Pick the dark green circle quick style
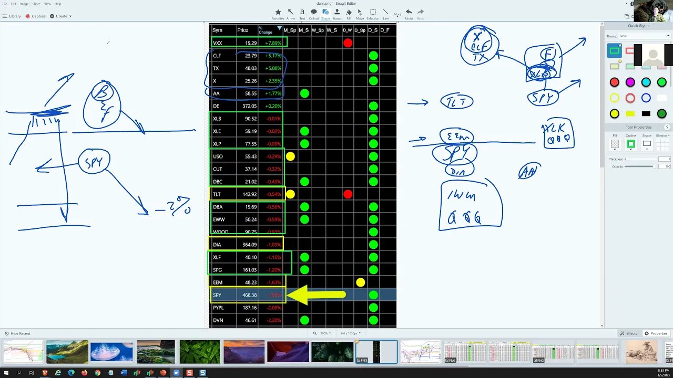673x378 pixels. [x=662, y=113]
